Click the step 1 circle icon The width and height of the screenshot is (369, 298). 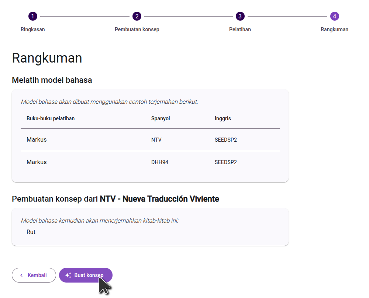click(x=33, y=16)
